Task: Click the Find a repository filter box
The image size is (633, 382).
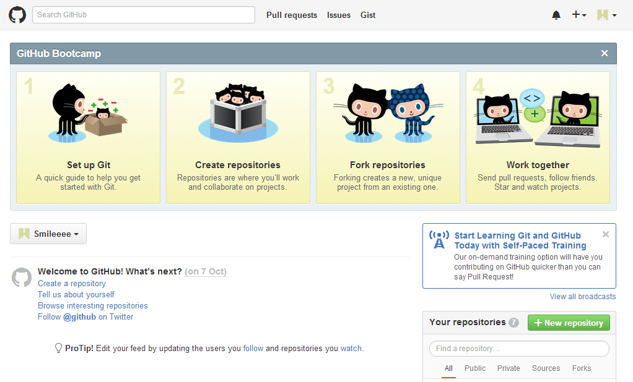Action: click(519, 349)
